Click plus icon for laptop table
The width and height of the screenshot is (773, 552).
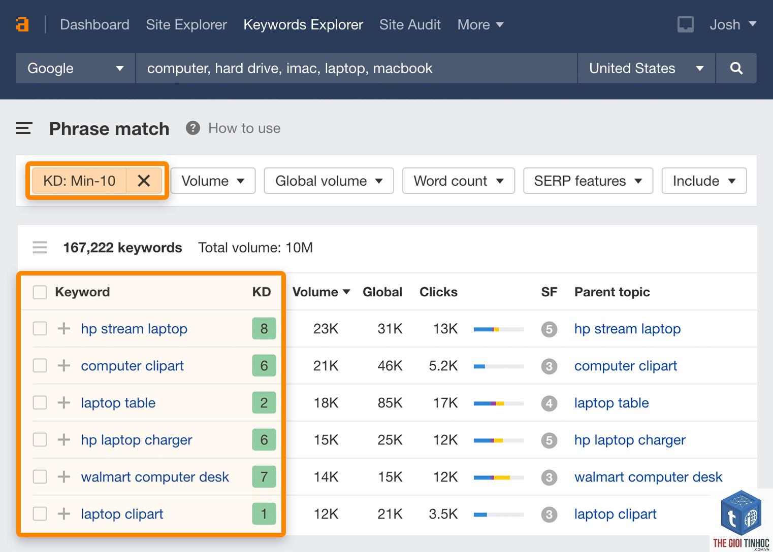pyautogui.click(x=63, y=403)
